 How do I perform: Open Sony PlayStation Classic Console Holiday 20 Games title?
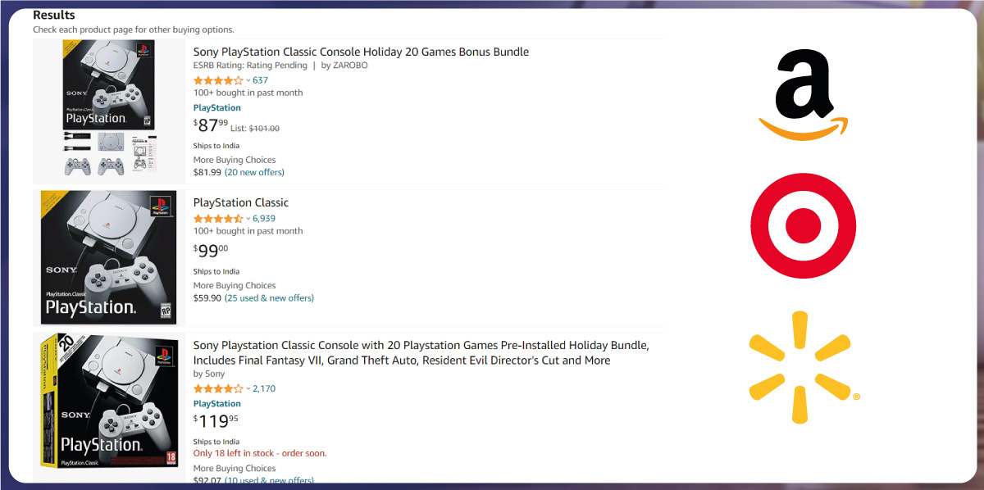[361, 52]
